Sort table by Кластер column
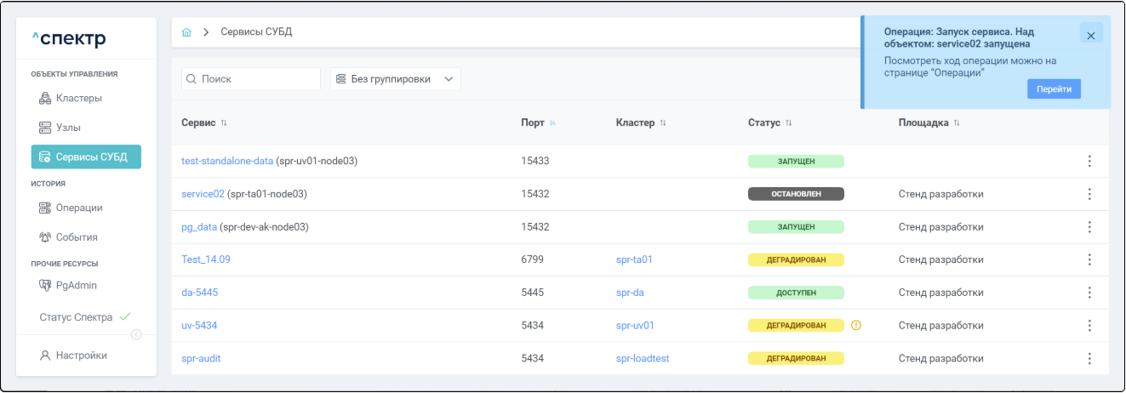The width and height of the screenshot is (1126, 393). click(663, 123)
